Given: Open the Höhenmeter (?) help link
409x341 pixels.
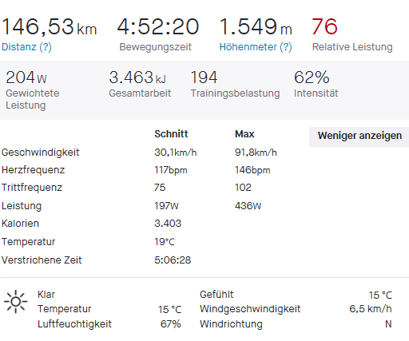Looking at the screenshot, I should point(256,47).
